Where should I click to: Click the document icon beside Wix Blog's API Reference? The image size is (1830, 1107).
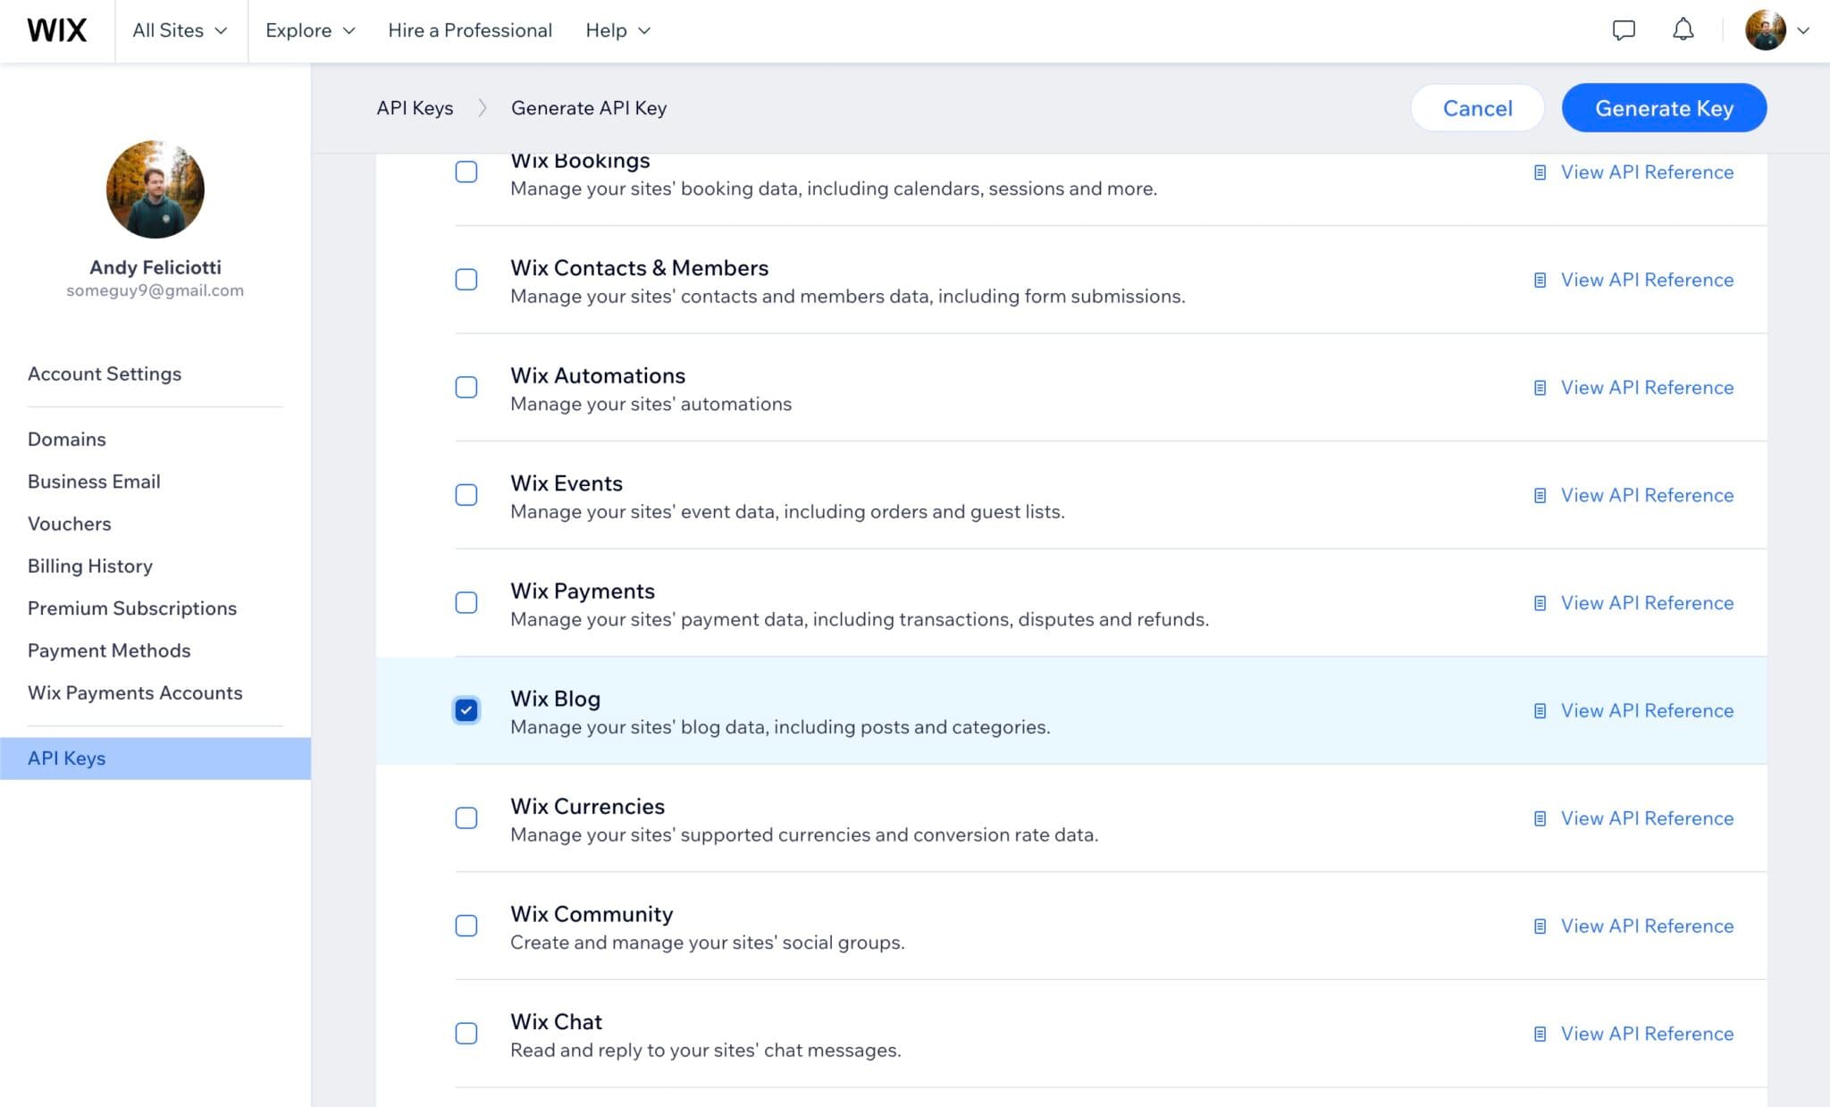(1539, 711)
